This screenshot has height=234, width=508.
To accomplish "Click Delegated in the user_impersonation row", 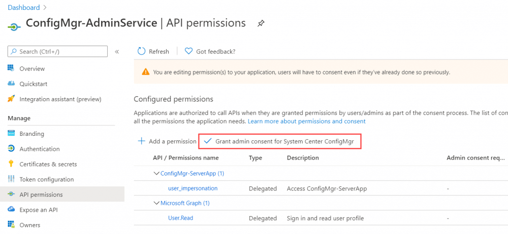I will pos(263,189).
